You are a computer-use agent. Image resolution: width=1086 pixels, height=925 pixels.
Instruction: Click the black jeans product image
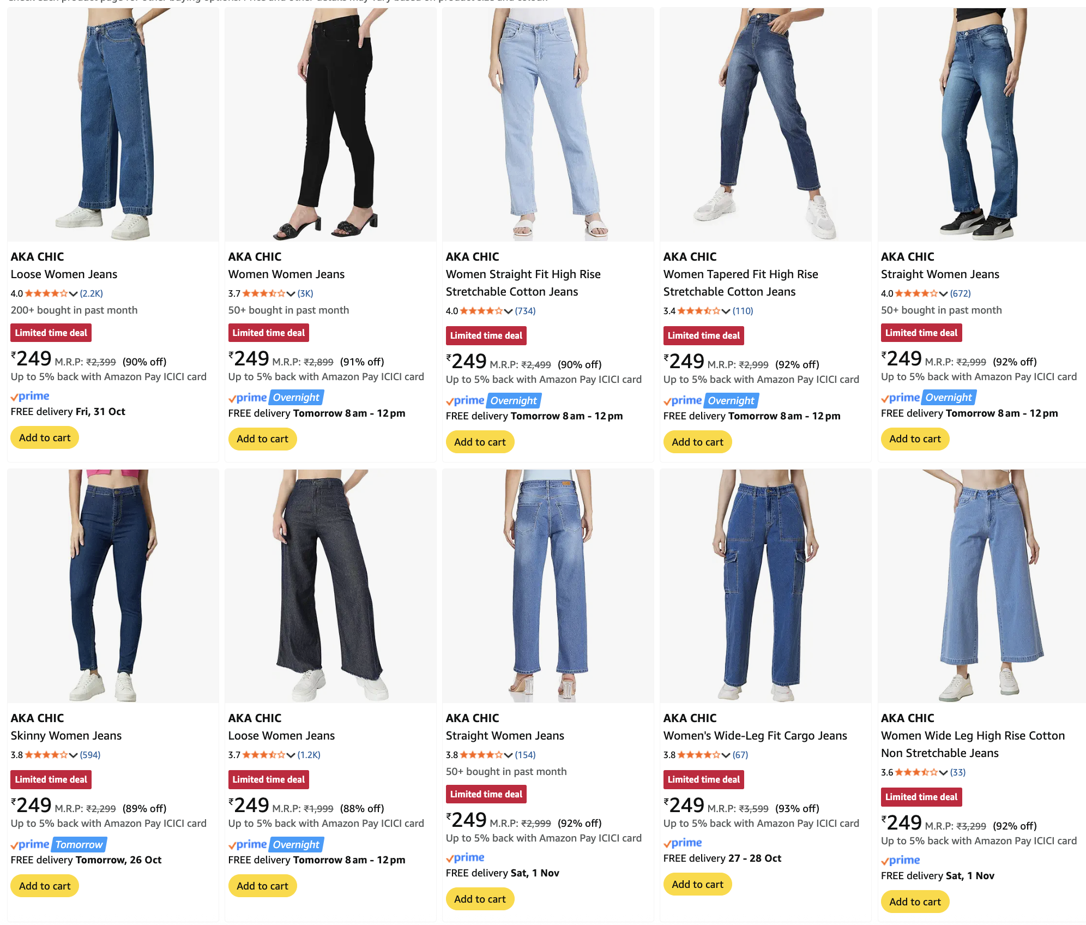[x=330, y=124]
